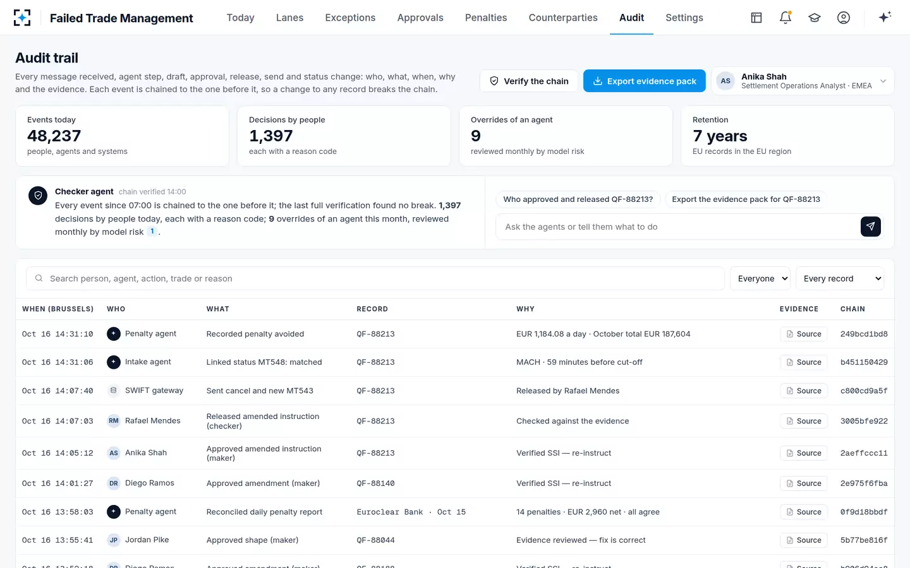Choose 'Export the evidence pack for QF-88213' suggestion
This screenshot has height=568, width=910.
(746, 199)
